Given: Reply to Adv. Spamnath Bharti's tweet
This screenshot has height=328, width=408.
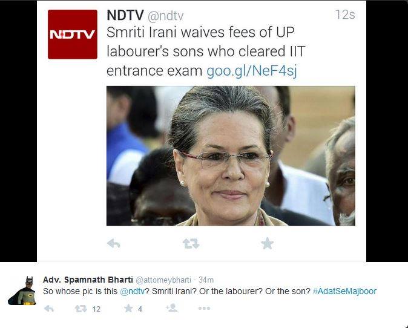Looking at the screenshot, I should [49, 309].
